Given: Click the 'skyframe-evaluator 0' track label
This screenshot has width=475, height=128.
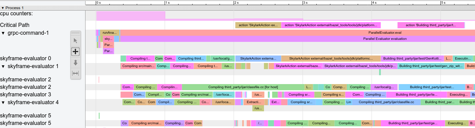Looking at the screenshot, I should coord(26,58).
